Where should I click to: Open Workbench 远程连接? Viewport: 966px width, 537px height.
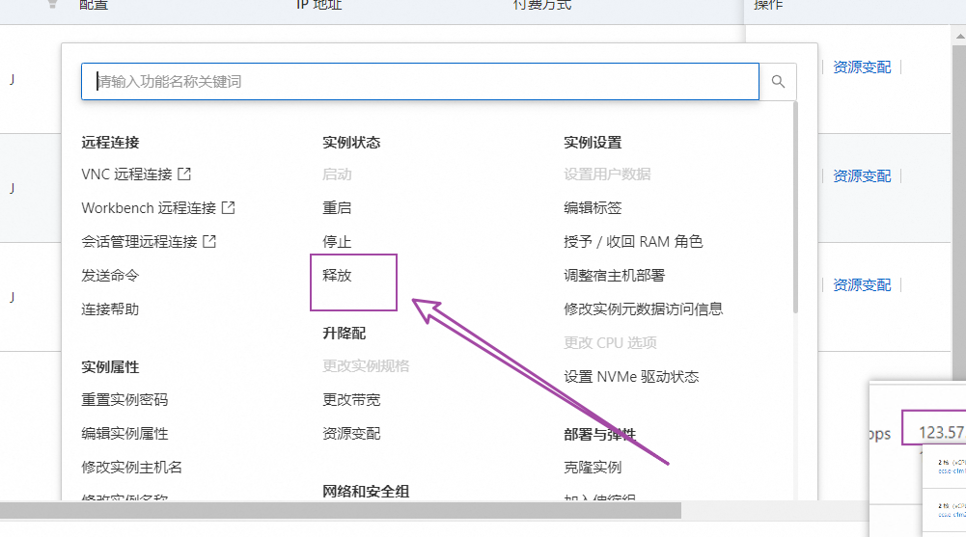(x=149, y=208)
